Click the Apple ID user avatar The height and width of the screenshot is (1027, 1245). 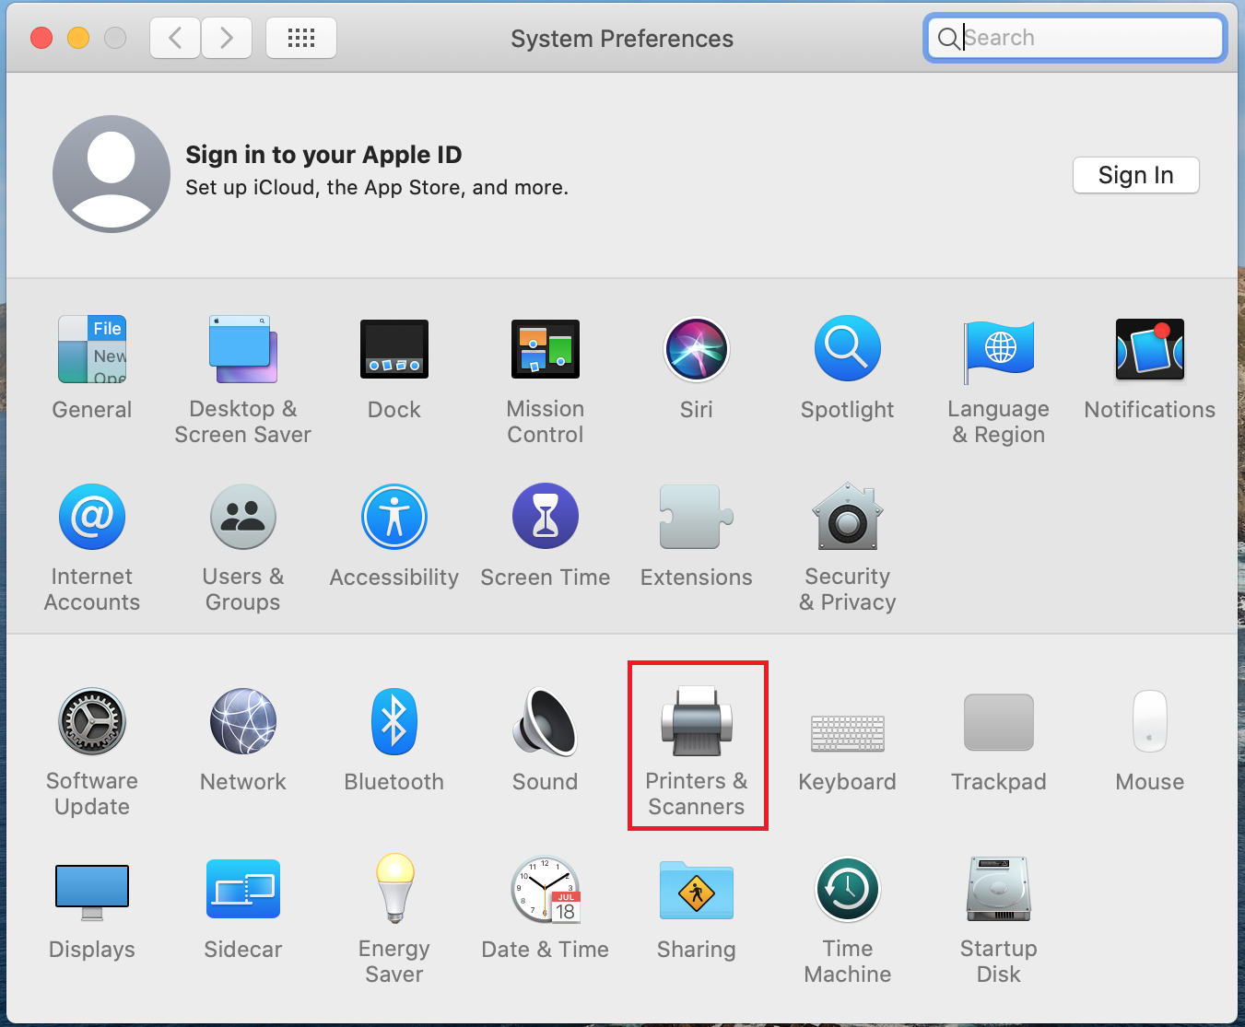[x=112, y=174]
